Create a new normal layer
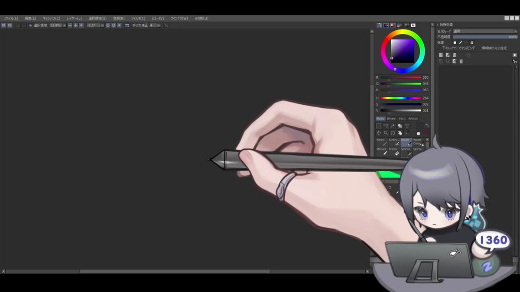Viewport: 520px width, 292px height. click(441, 55)
